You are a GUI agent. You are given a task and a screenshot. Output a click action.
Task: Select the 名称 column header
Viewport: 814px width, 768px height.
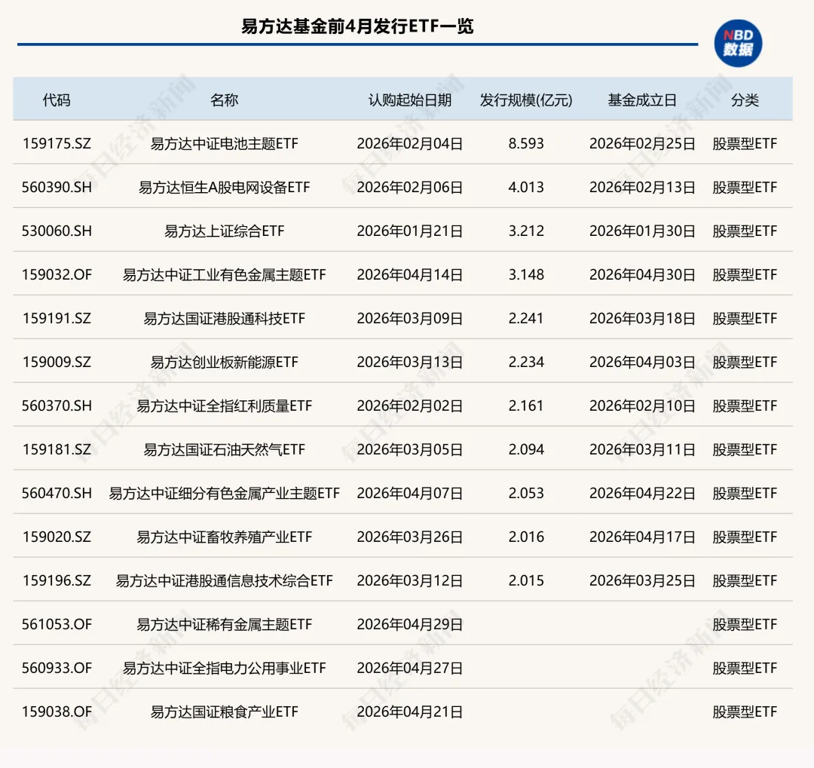point(225,99)
